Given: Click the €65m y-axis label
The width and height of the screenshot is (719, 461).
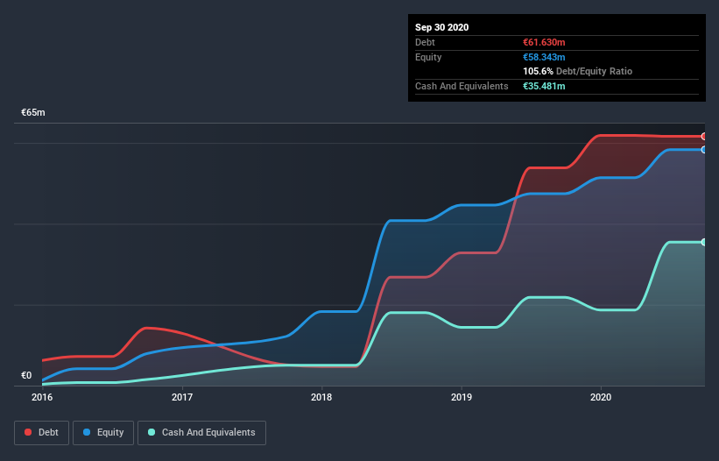Looking at the screenshot, I should (33, 112).
